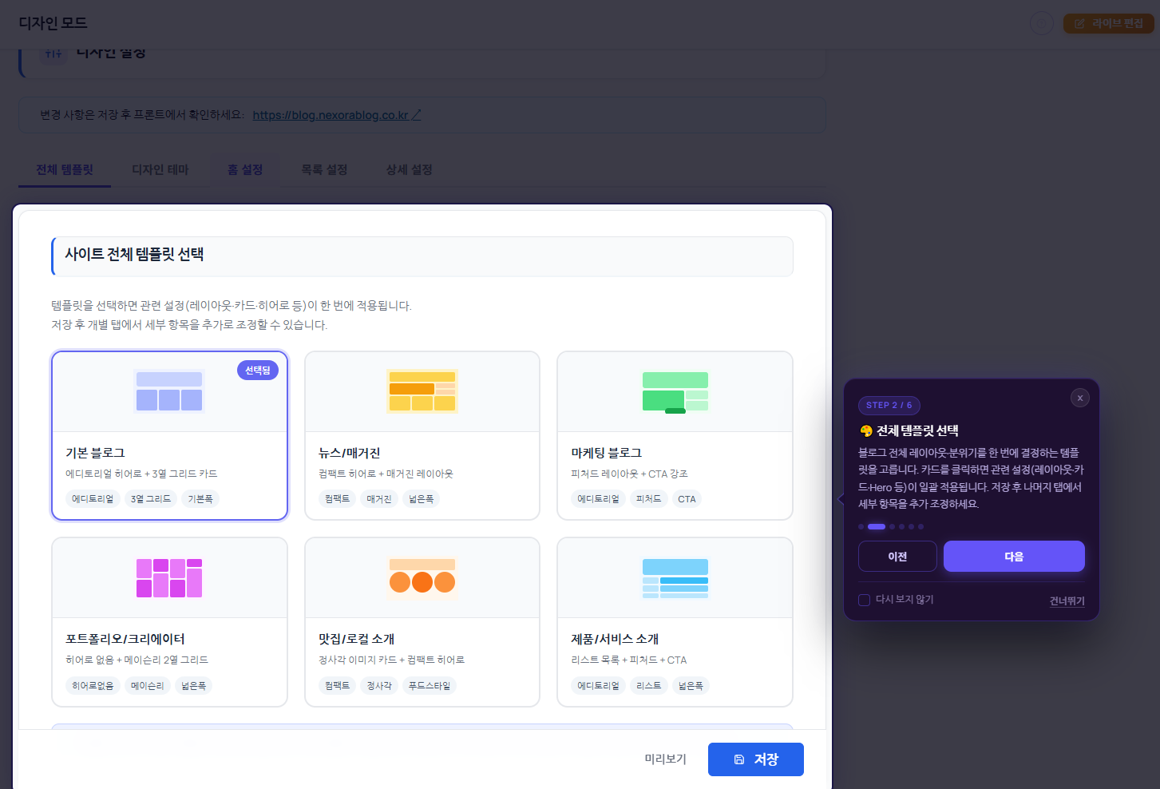The width and height of the screenshot is (1160, 789).
Task: Click the 라이브 편집 button
Action: [x=1108, y=23]
